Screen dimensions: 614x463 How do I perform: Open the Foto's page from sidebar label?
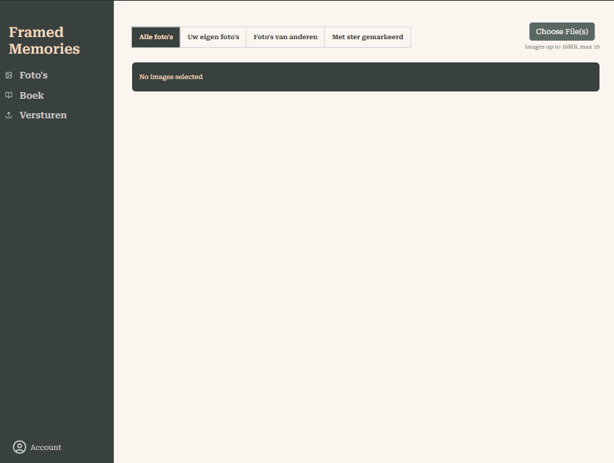point(33,75)
